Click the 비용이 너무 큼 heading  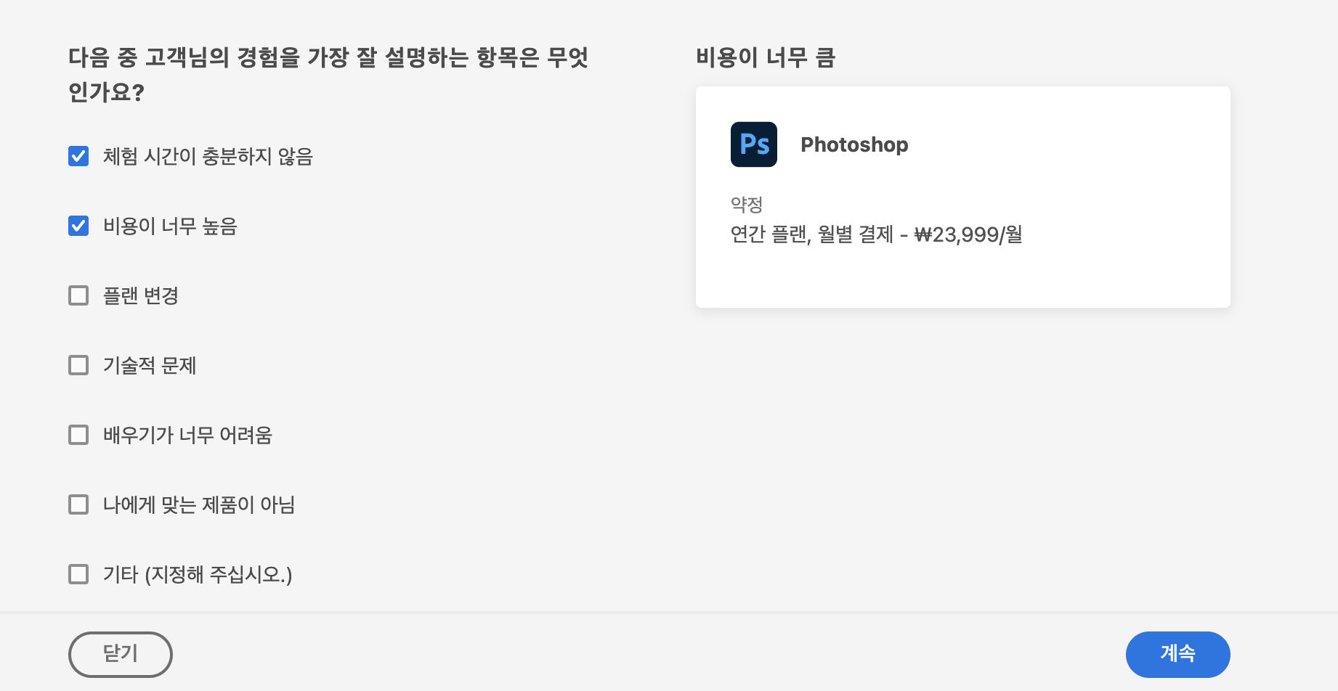click(x=766, y=57)
